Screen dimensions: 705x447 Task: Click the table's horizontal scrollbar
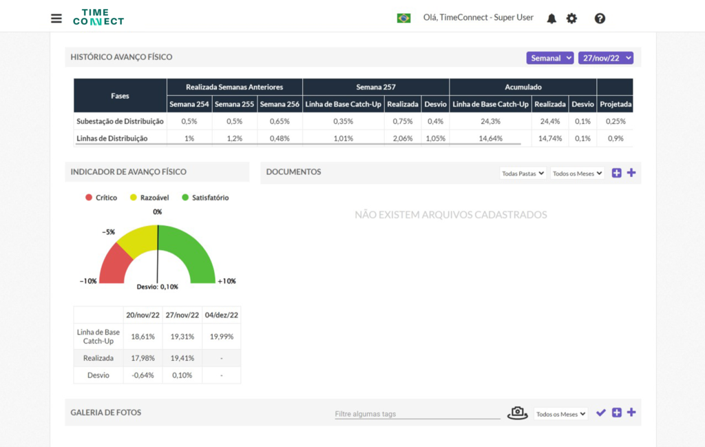pyautogui.click(x=297, y=145)
